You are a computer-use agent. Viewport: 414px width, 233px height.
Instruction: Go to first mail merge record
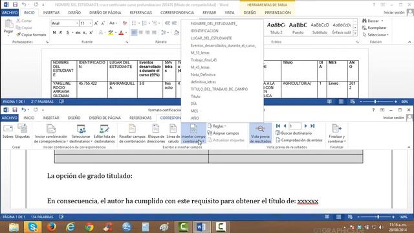coord(278,126)
